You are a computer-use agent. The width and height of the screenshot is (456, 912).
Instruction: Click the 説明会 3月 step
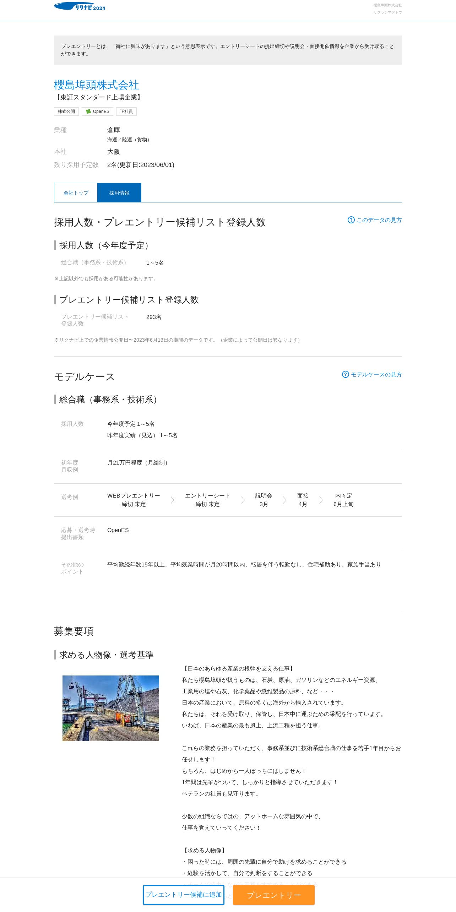(264, 500)
